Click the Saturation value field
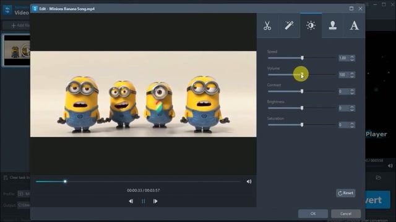396x222 pixels. [x=344, y=125]
